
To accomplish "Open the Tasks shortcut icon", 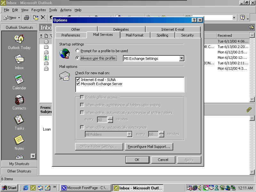I will (19, 120).
